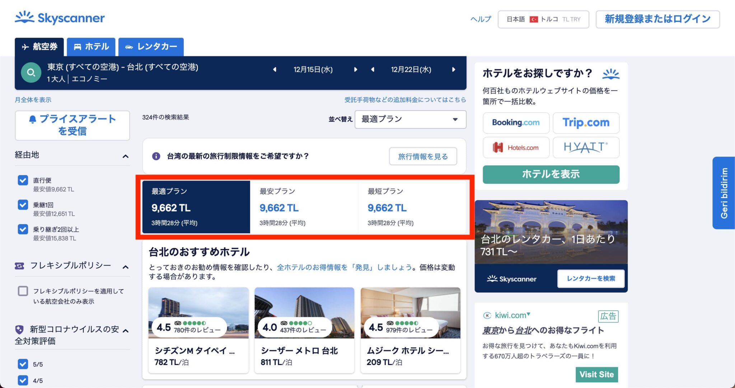Click the price alert bell icon

[32, 119]
